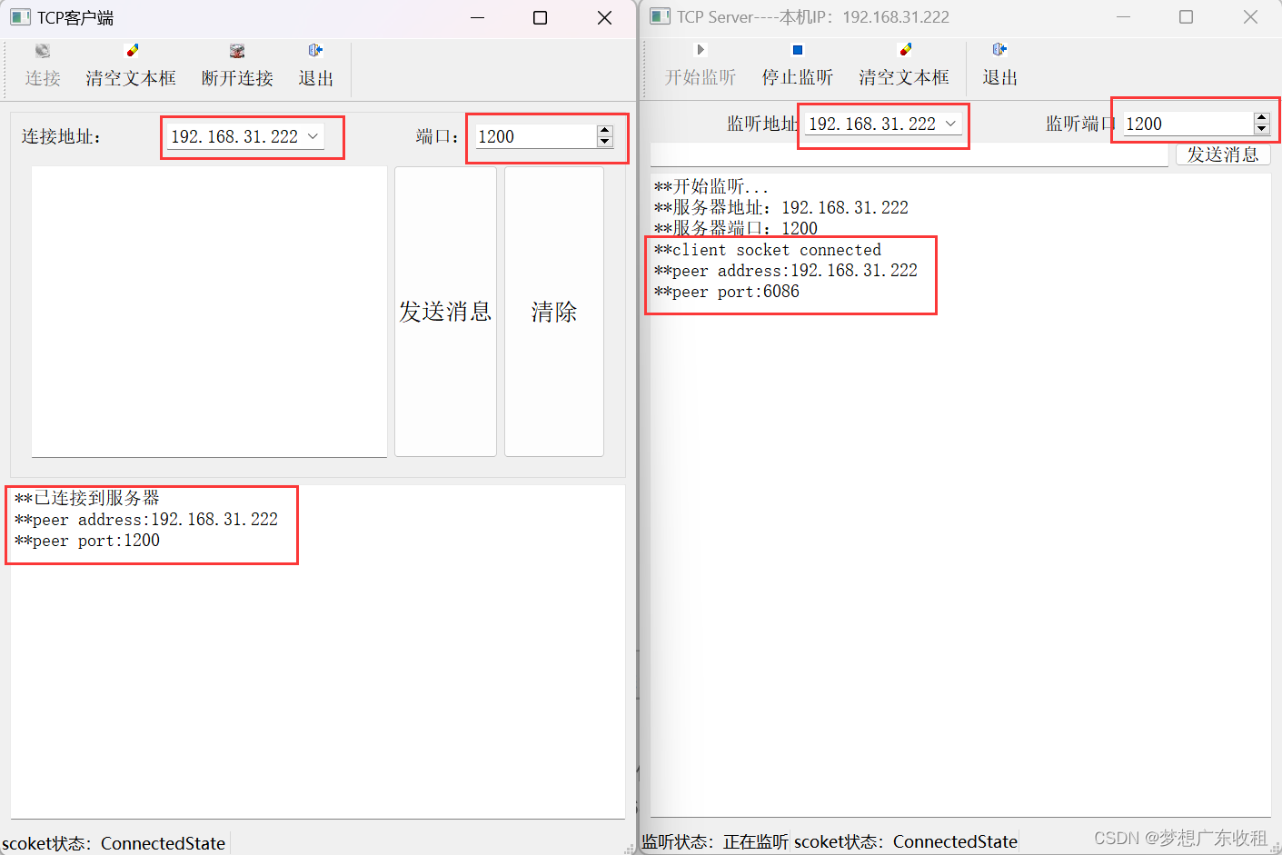This screenshot has height=855, width=1282.
Task: Click 连接 label in client toolbar
Action: pyautogui.click(x=43, y=78)
